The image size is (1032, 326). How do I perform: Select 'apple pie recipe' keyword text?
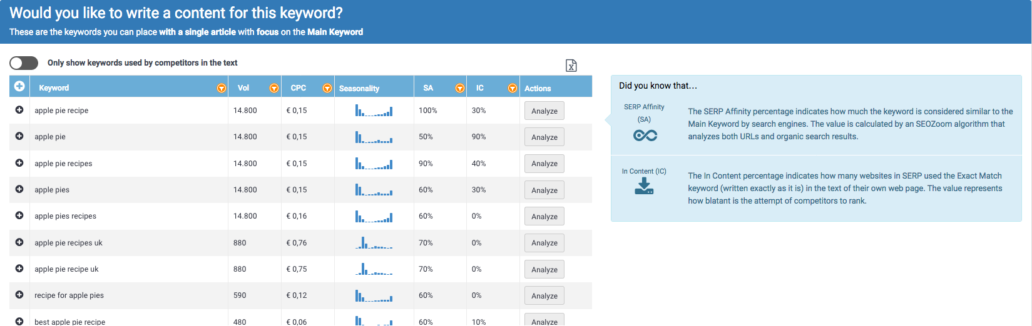pos(61,111)
